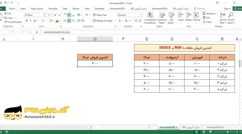Click Decrease Decimal icon

click(x=140, y=21)
